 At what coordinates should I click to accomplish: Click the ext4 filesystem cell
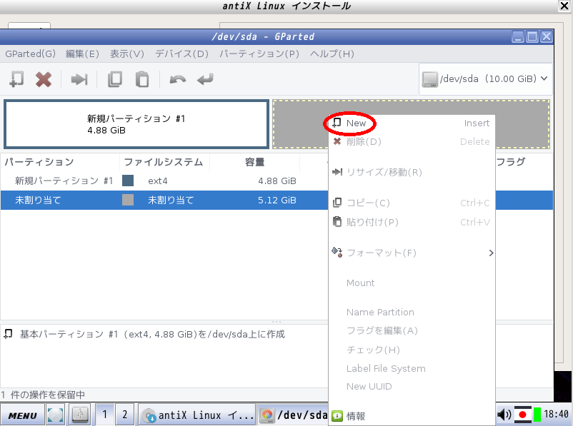[x=157, y=181]
